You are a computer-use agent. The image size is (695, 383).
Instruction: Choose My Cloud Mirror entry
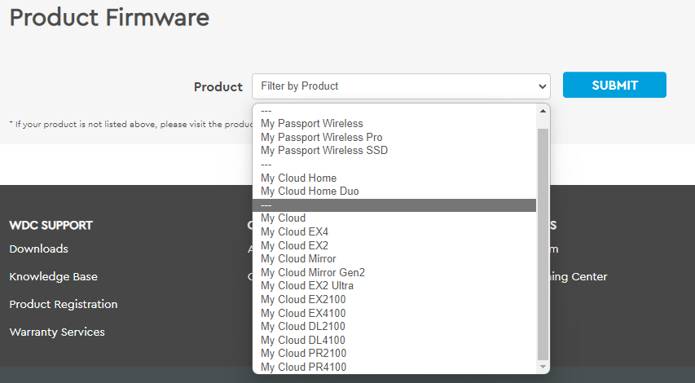click(394, 259)
